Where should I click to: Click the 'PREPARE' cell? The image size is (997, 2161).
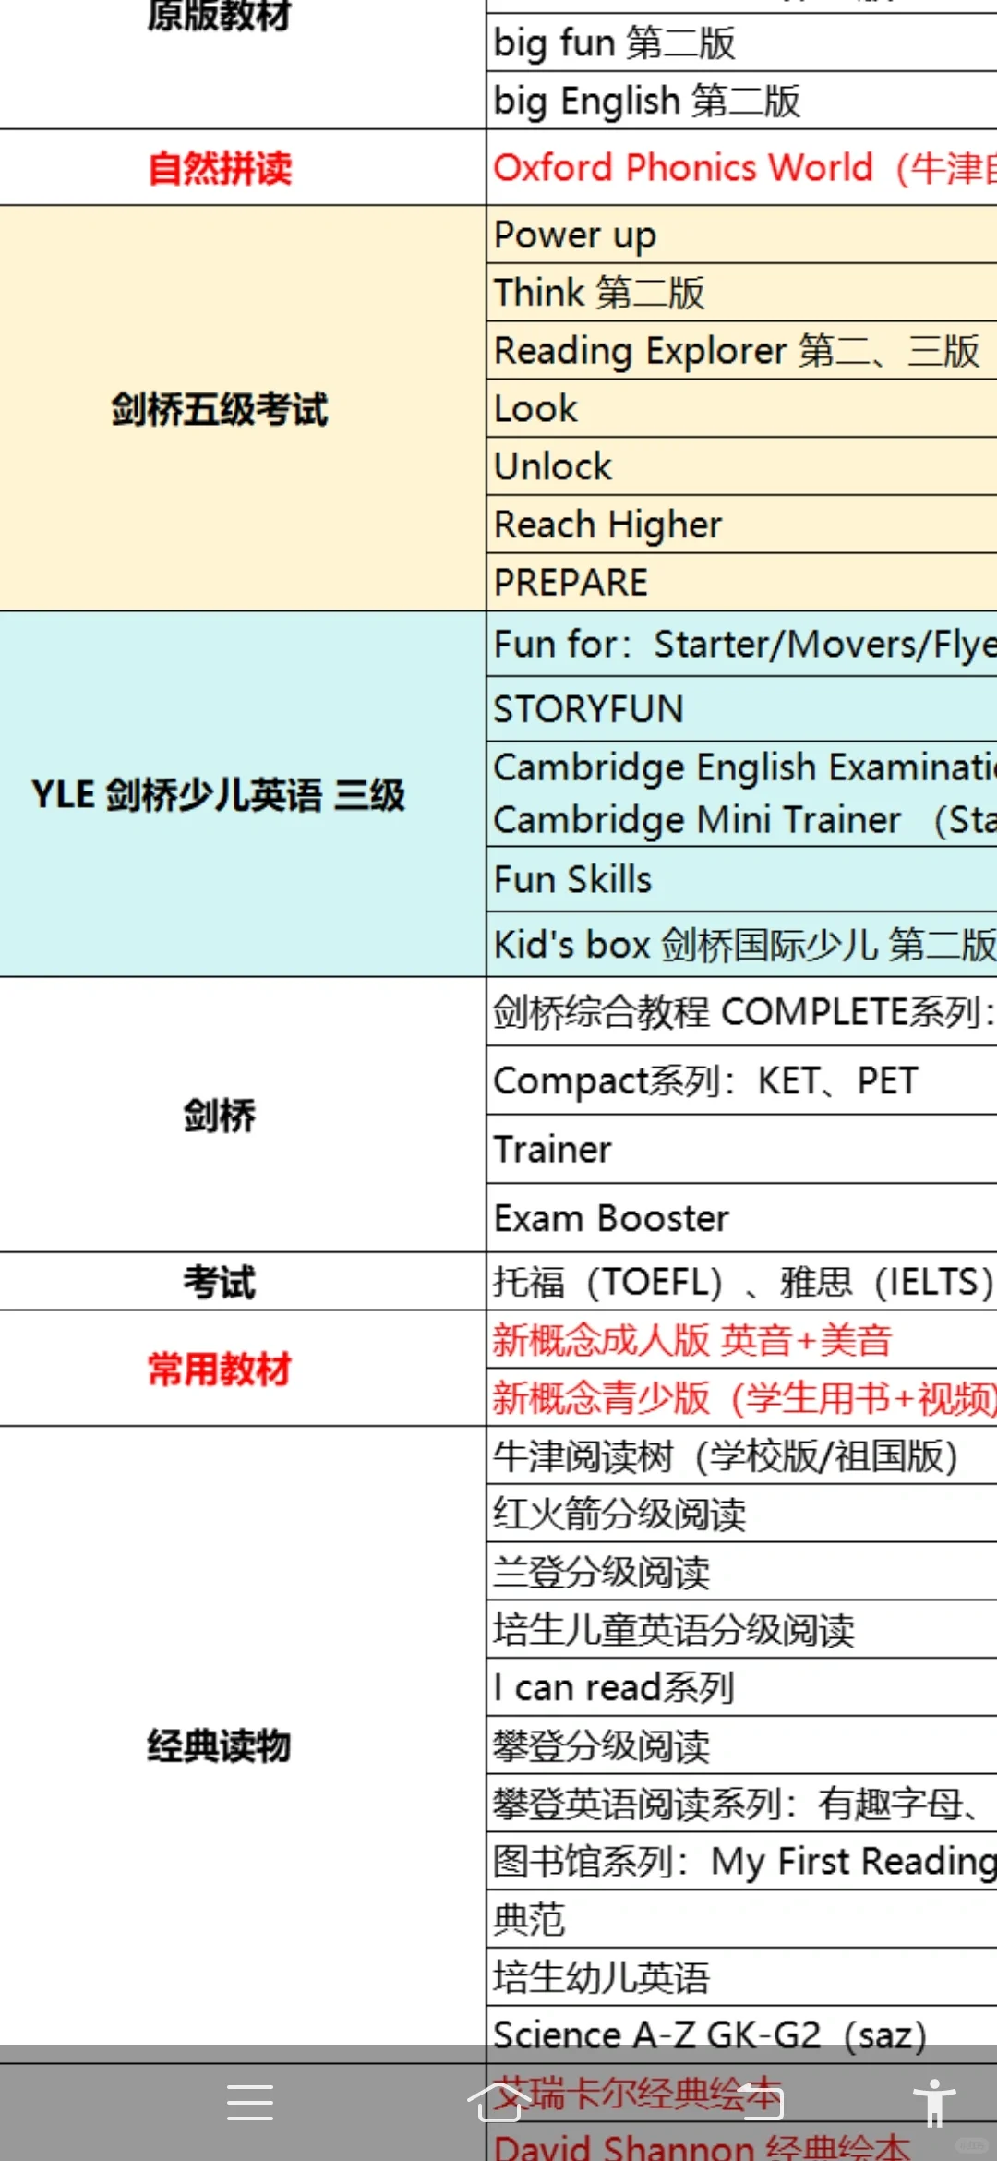[x=742, y=583]
